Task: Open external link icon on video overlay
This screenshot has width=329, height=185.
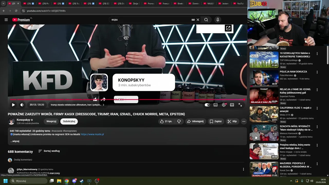Action: [228, 28]
